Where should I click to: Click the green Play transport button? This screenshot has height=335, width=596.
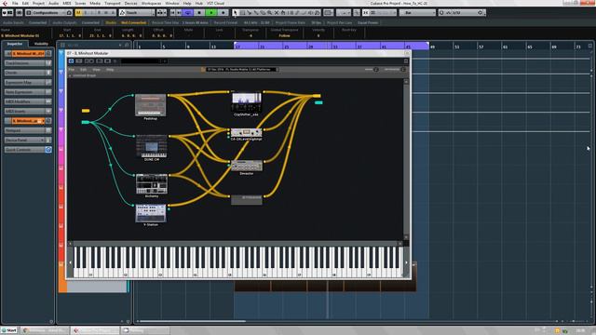211,12
